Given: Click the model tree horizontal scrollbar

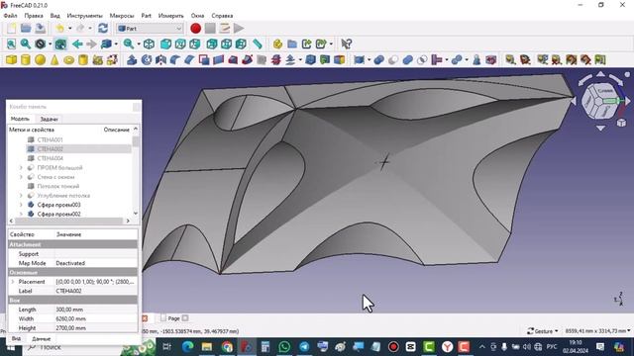Looking at the screenshot, I should coord(69,221).
